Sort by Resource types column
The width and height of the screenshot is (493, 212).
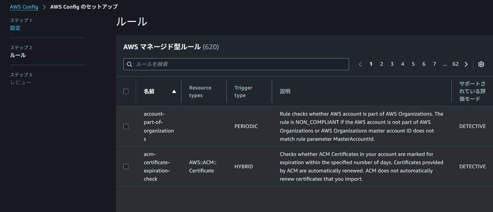200,92
